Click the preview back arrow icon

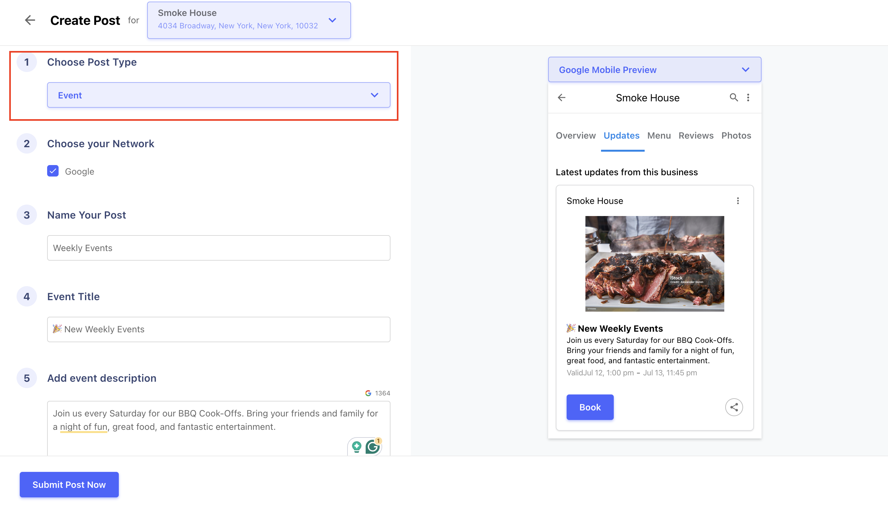pyautogui.click(x=562, y=98)
